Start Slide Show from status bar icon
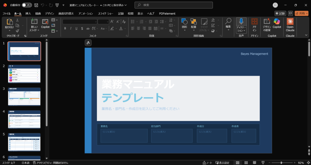Image resolution: width=311 pixels, height=165 pixels. coord(262,163)
